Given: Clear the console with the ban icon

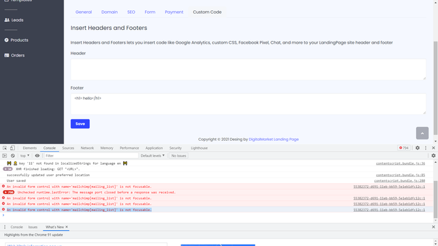Looking at the screenshot, I should (12, 156).
